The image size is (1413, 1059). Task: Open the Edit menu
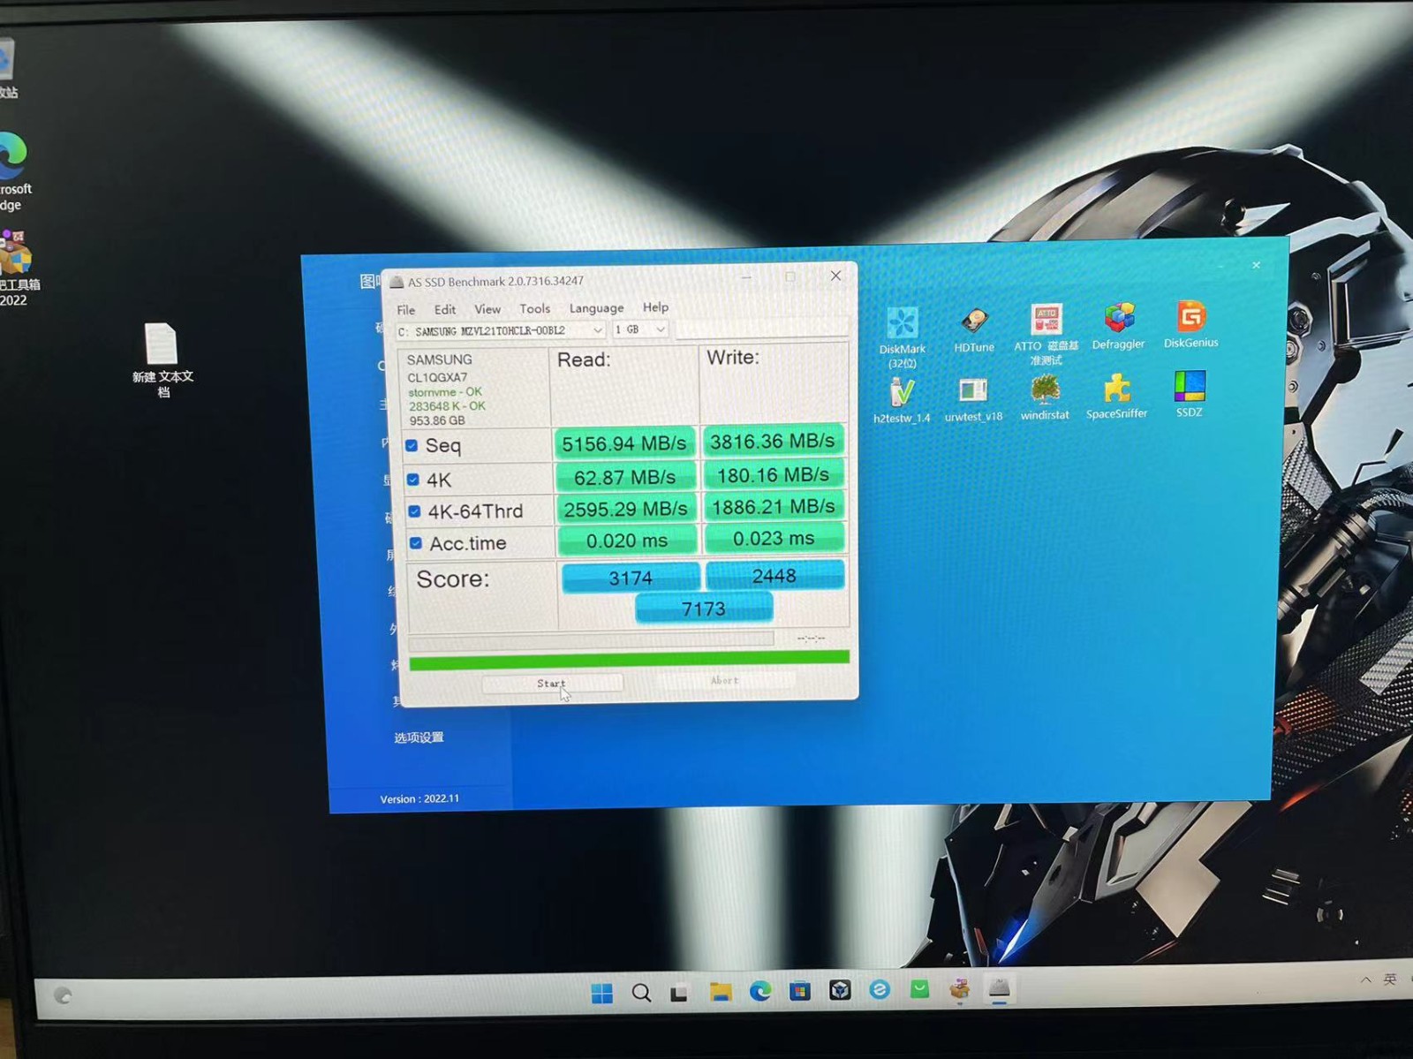tap(445, 309)
